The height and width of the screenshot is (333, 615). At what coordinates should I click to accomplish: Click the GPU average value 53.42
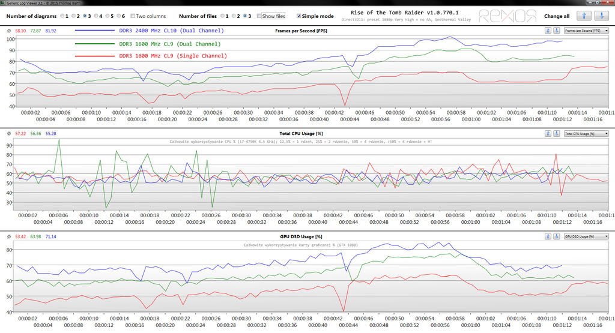tap(20, 236)
